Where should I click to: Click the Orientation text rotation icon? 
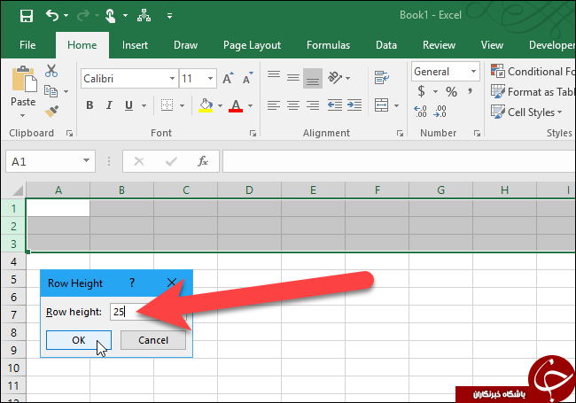click(x=335, y=78)
